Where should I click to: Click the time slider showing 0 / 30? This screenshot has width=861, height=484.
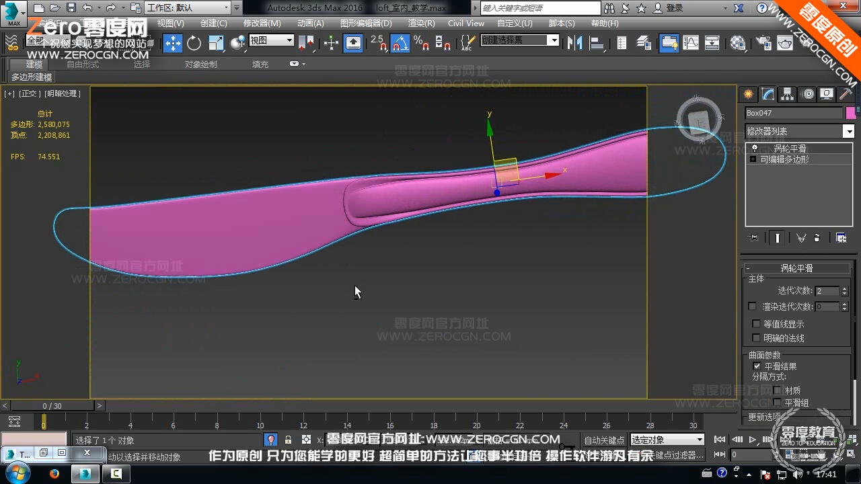point(52,405)
